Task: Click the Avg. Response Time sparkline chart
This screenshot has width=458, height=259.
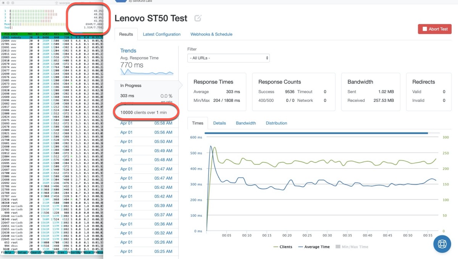Action: tap(147, 72)
